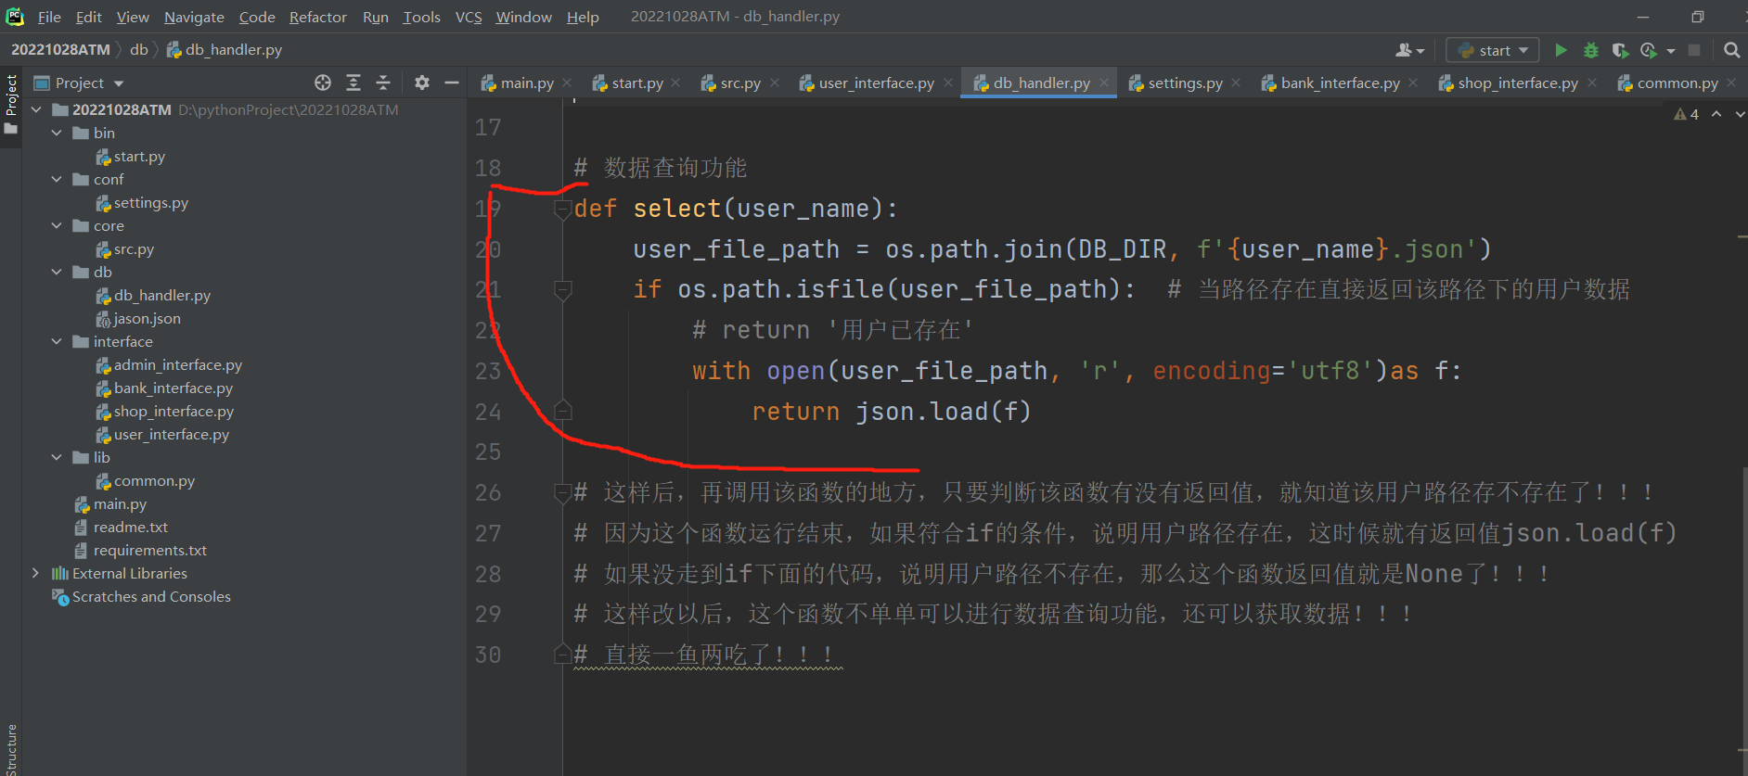The height and width of the screenshot is (776, 1748).
Task: Hide the Project tool window
Action: (x=452, y=83)
